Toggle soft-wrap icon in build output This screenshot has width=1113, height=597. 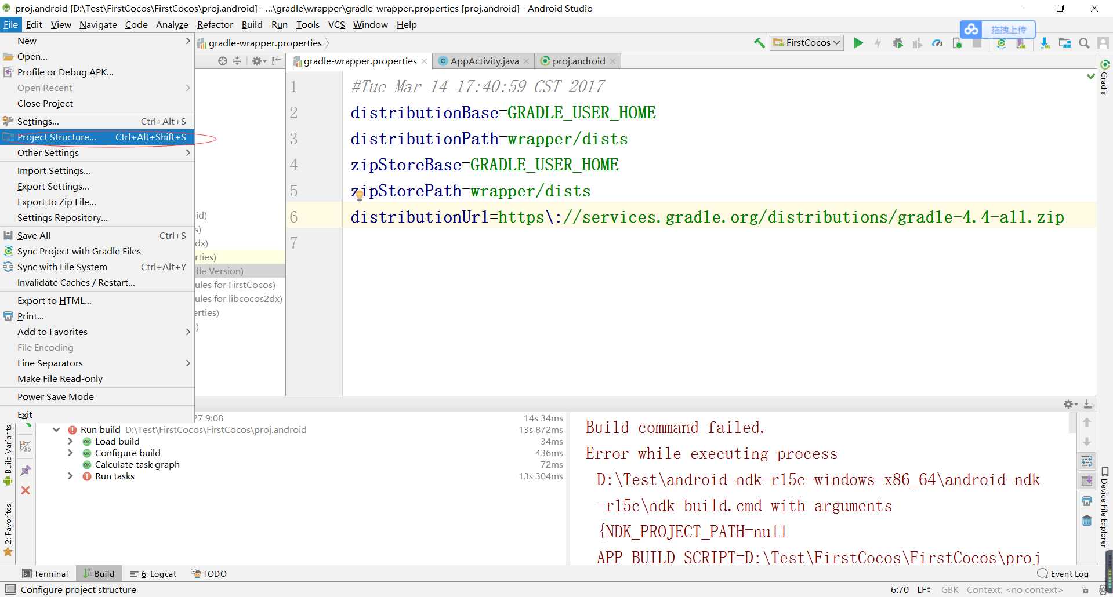tap(1087, 461)
